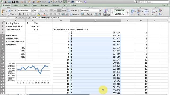This screenshot has height=95, width=170.
Task: Click the Percent style icon
Action: coord(88,14)
